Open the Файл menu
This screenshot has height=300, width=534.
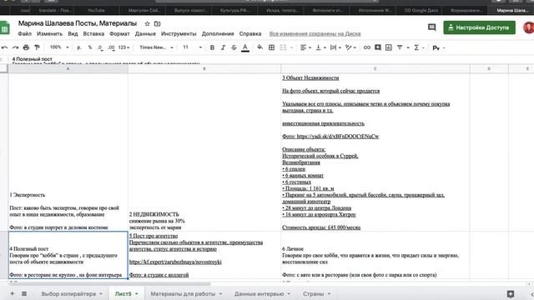click(x=24, y=33)
